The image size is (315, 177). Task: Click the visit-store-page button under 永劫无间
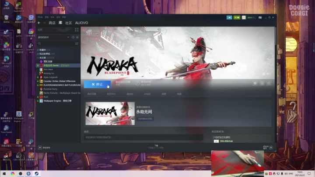point(145,119)
